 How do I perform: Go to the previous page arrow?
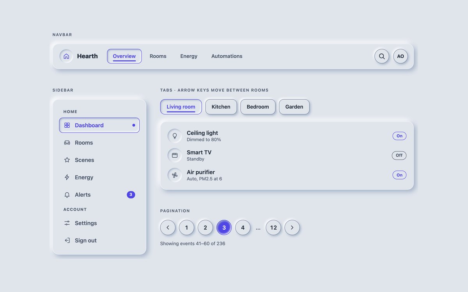(168, 228)
